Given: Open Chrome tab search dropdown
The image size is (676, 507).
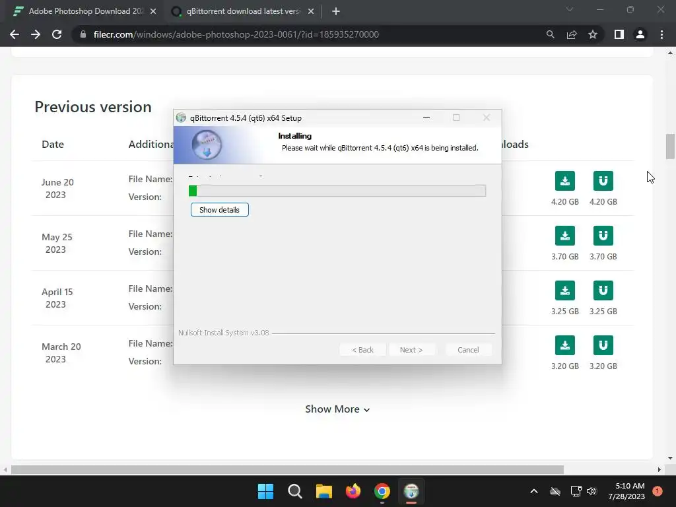Looking at the screenshot, I should click(570, 9).
